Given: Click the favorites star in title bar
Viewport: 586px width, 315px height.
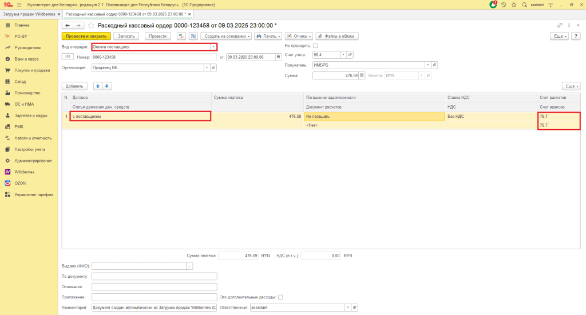Looking at the screenshot, I should tap(513, 5).
